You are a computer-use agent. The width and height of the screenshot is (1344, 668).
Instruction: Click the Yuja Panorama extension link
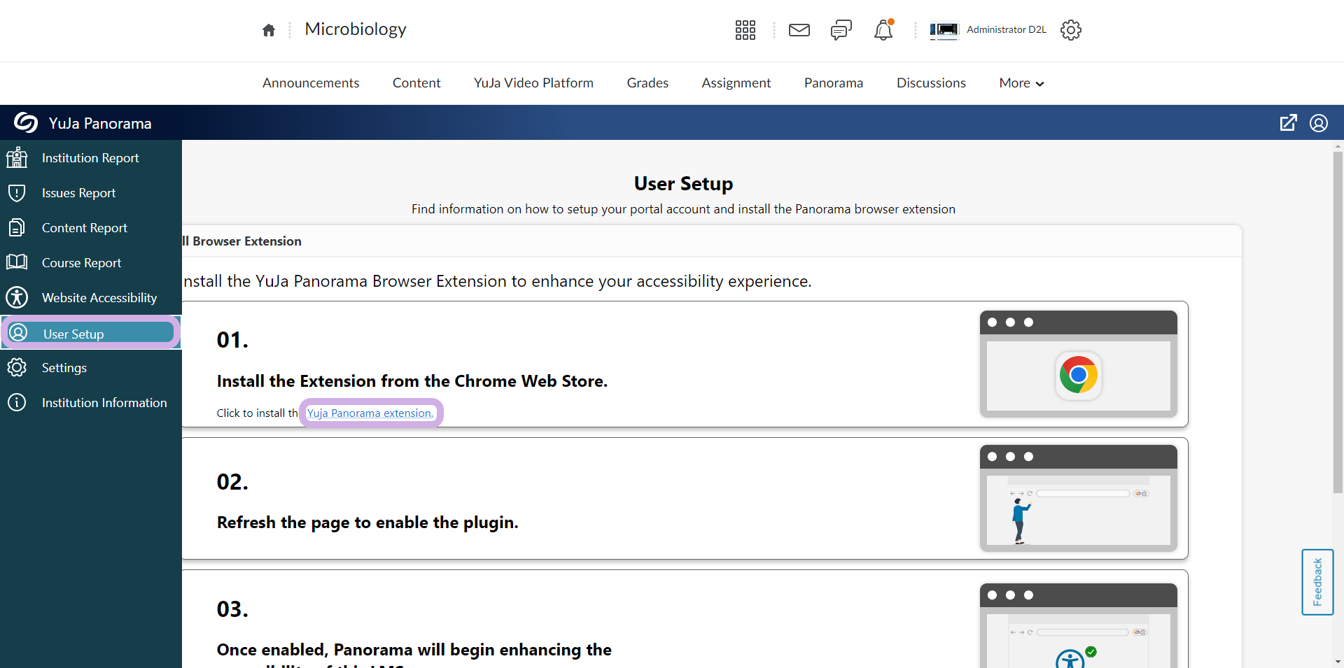coord(370,413)
